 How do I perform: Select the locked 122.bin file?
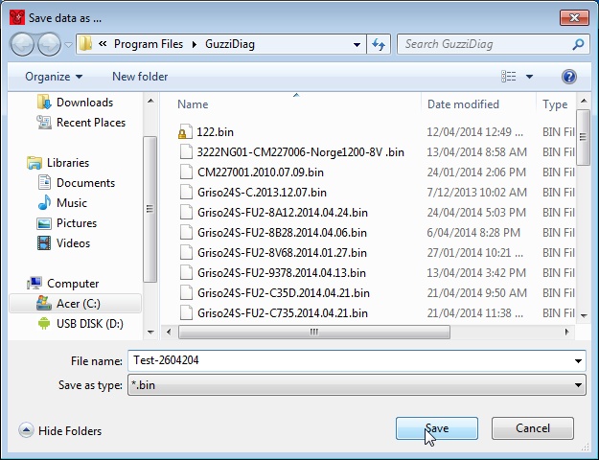pyautogui.click(x=210, y=132)
